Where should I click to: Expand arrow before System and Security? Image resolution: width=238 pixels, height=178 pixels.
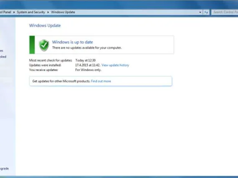point(14,12)
